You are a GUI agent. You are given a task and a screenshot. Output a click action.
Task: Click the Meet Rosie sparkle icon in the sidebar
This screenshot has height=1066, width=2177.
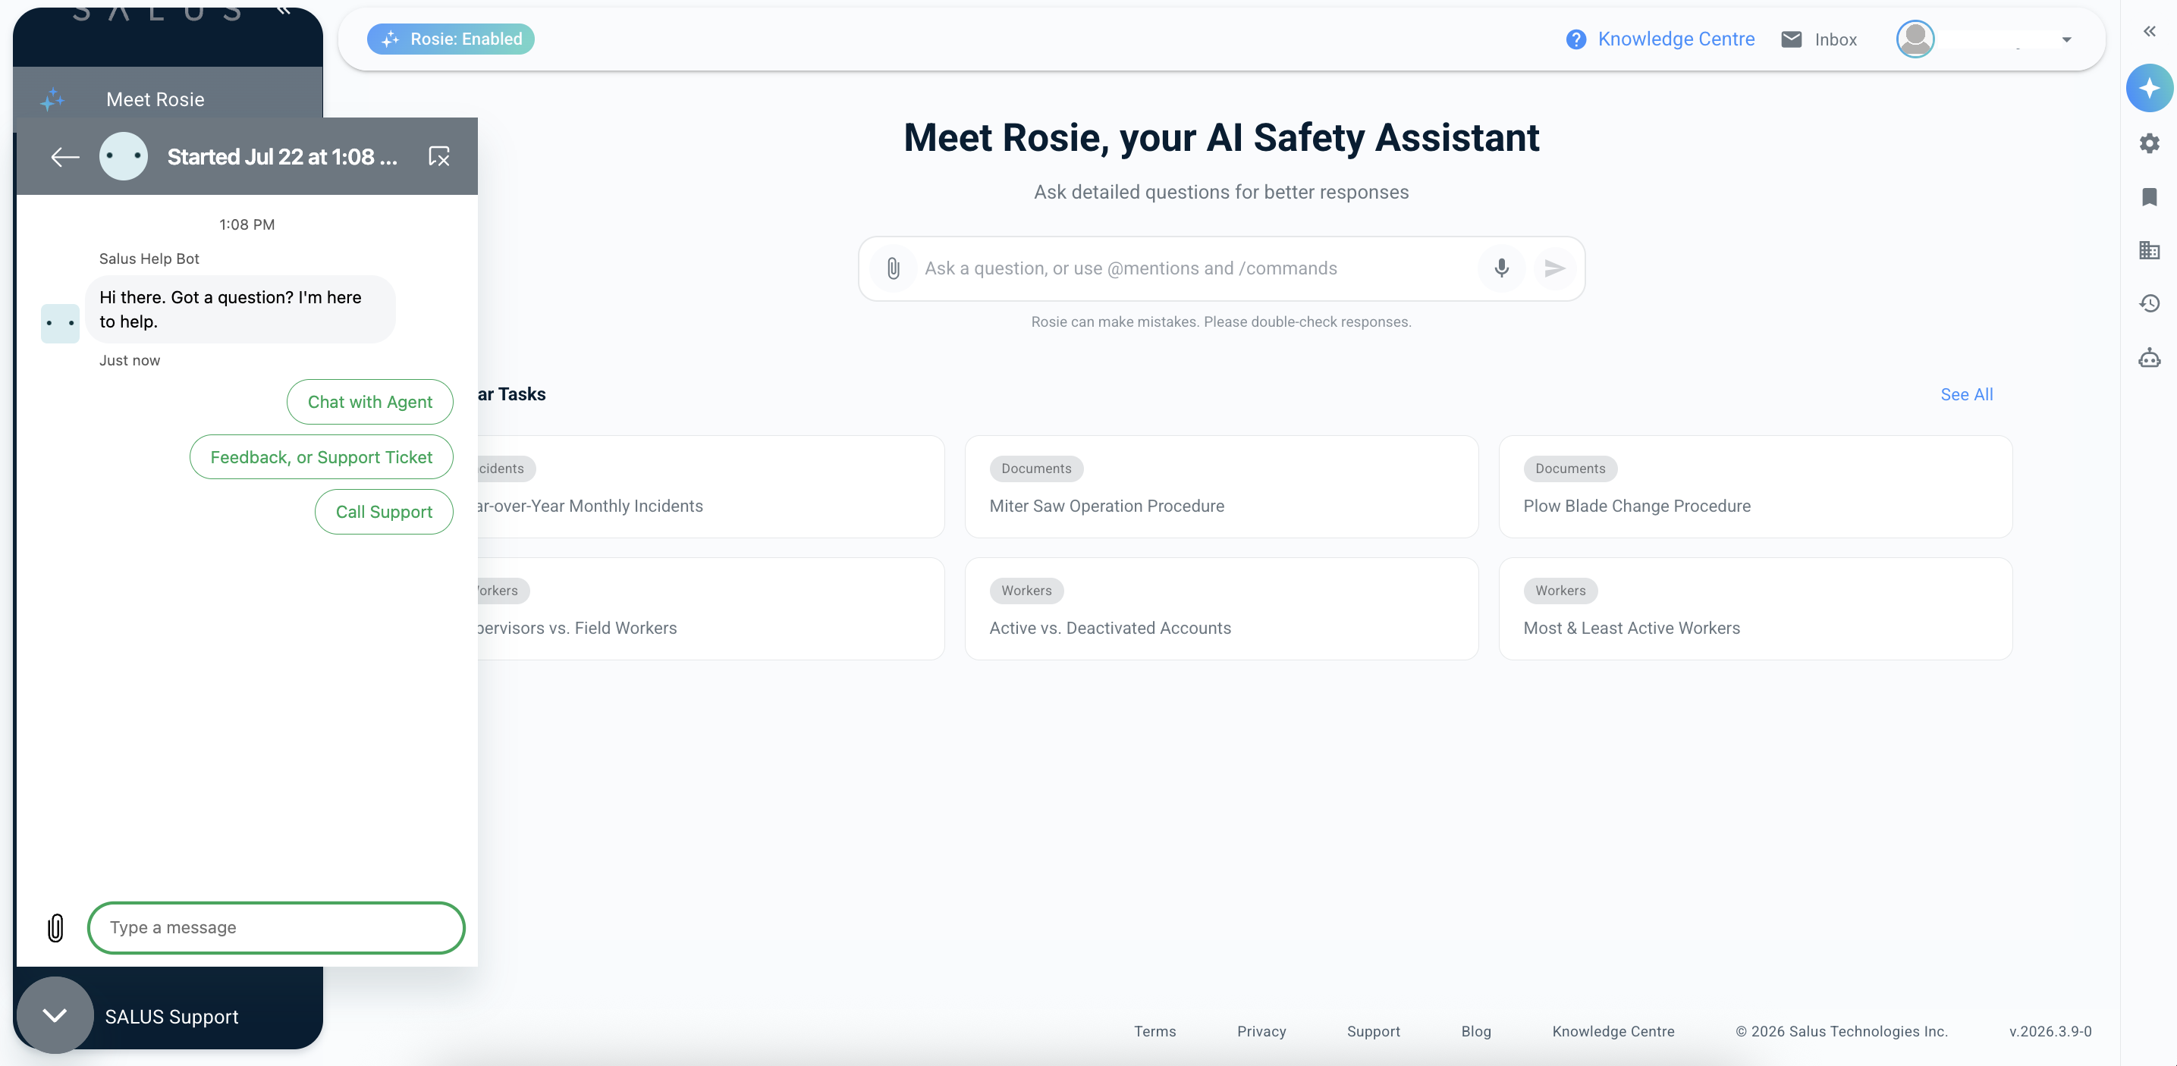(52, 99)
